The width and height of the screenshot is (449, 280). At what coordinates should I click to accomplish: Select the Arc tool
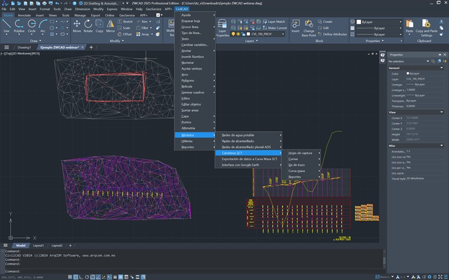[43, 26]
